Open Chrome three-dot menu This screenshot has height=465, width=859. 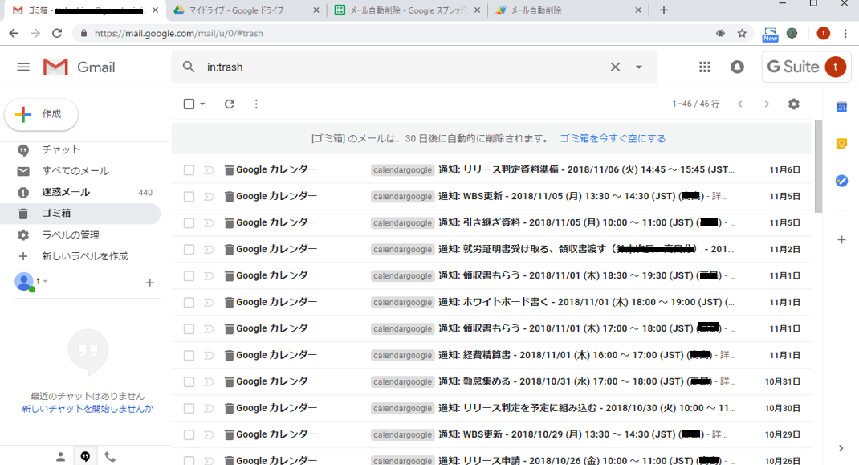pos(845,34)
